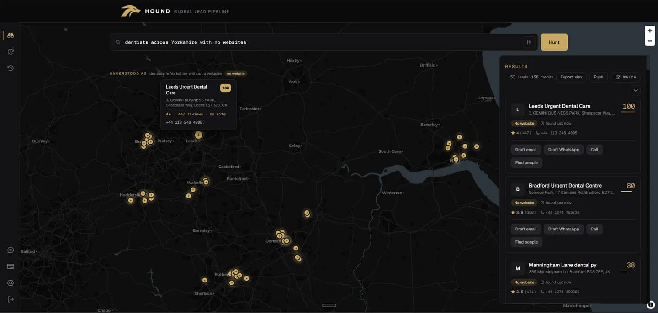Click the score 80 on Bradford card
The image size is (658, 313).
pyautogui.click(x=631, y=186)
